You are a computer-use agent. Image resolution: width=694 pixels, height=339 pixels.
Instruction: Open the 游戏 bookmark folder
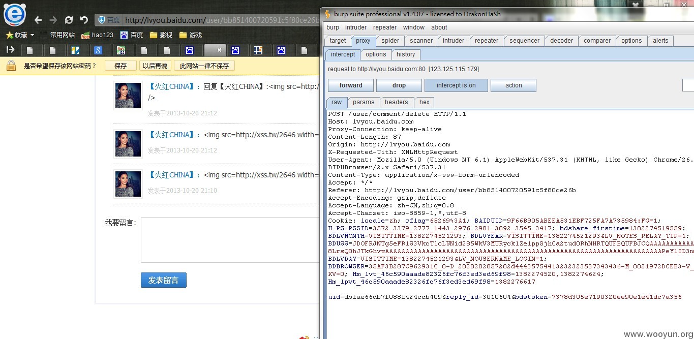click(x=191, y=35)
